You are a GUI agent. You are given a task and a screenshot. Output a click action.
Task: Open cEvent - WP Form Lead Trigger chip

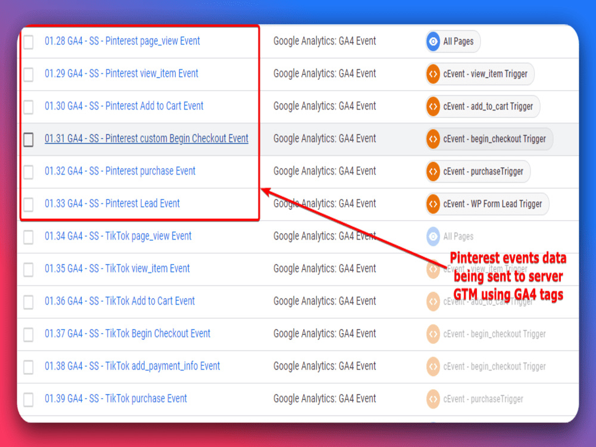point(488,204)
